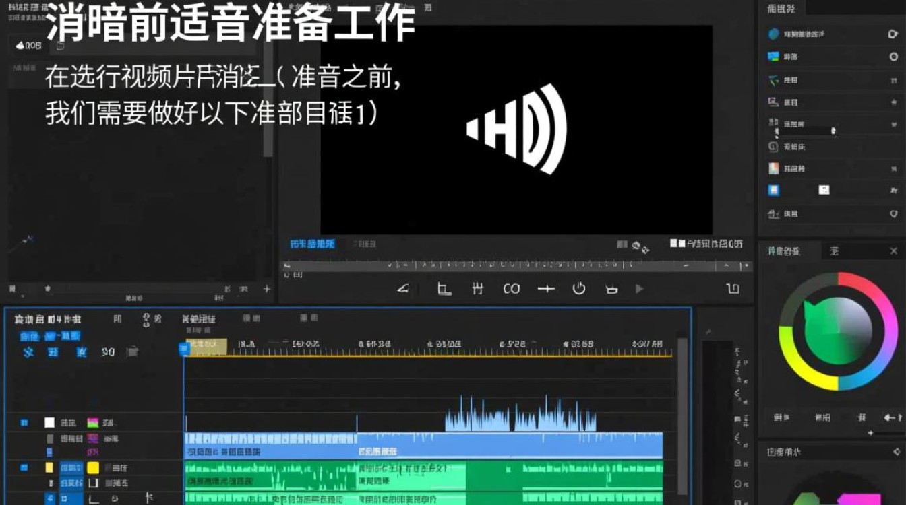Click the star icon on the monitor row

(x=894, y=102)
